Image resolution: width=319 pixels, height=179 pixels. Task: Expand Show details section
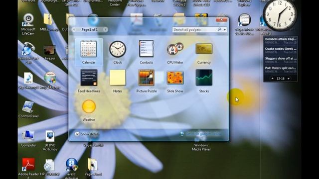tap(87, 134)
